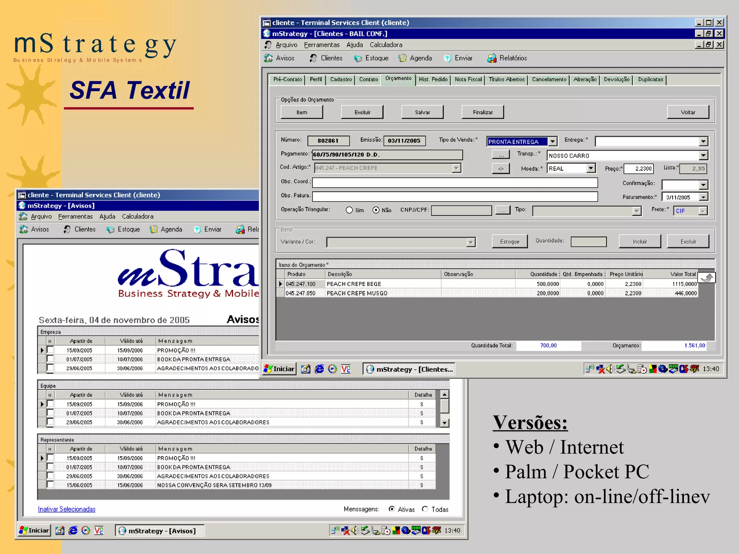
Task: Open the Frete CIF dropdown
Action: pyautogui.click(x=703, y=211)
